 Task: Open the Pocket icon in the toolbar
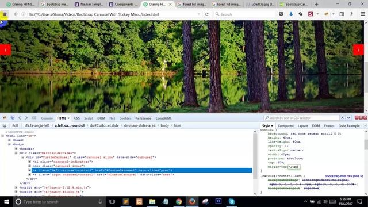click(x=281, y=14)
